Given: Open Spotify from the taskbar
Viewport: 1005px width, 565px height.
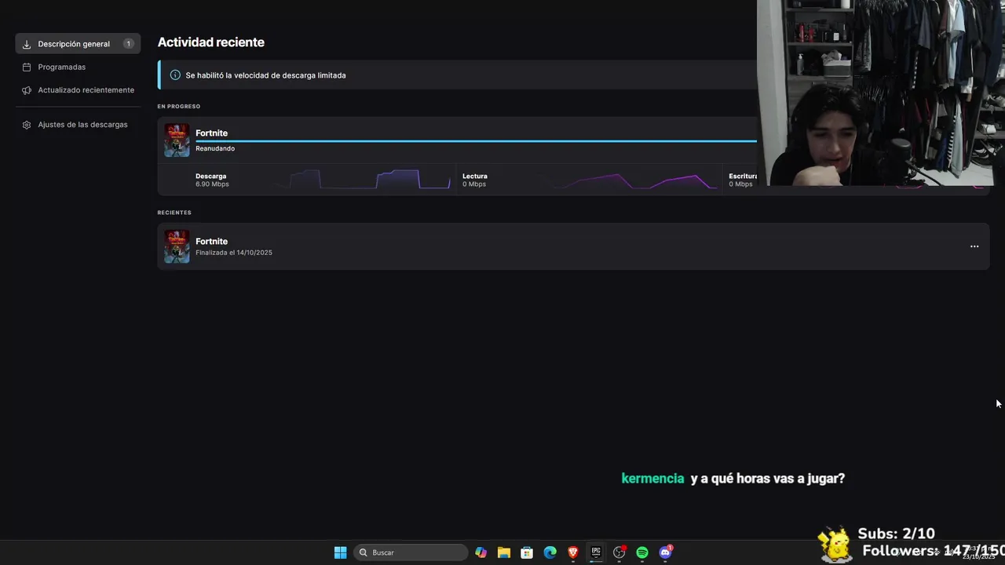Looking at the screenshot, I should (x=642, y=552).
